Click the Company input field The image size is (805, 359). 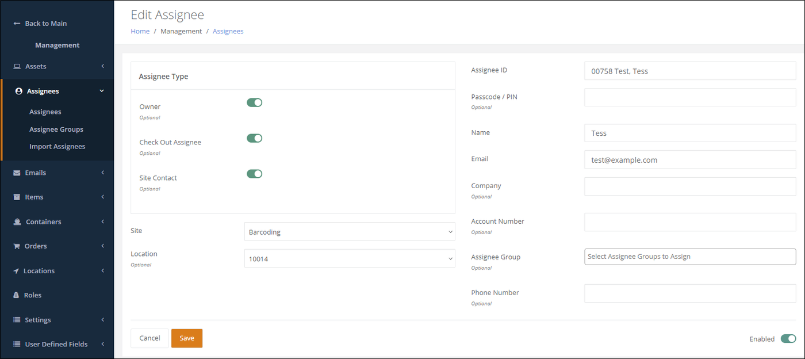(x=690, y=186)
